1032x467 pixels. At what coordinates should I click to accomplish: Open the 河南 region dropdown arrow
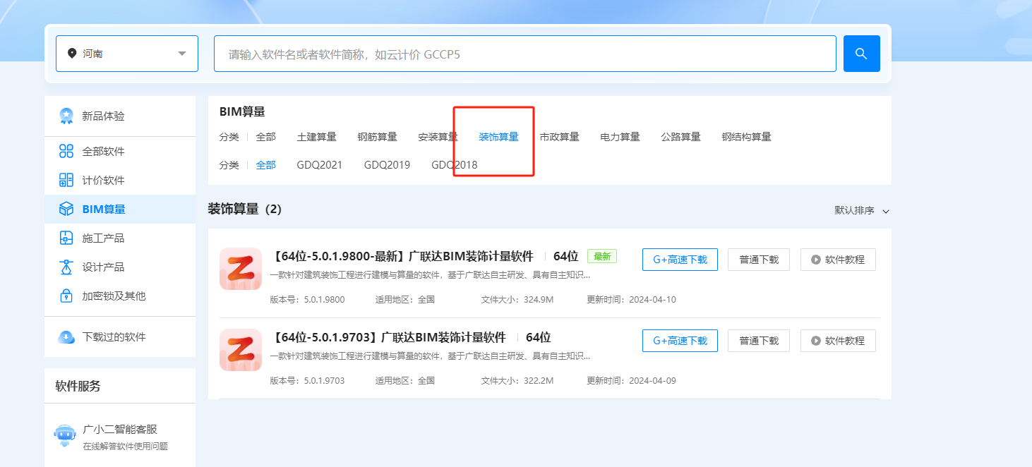coord(182,54)
